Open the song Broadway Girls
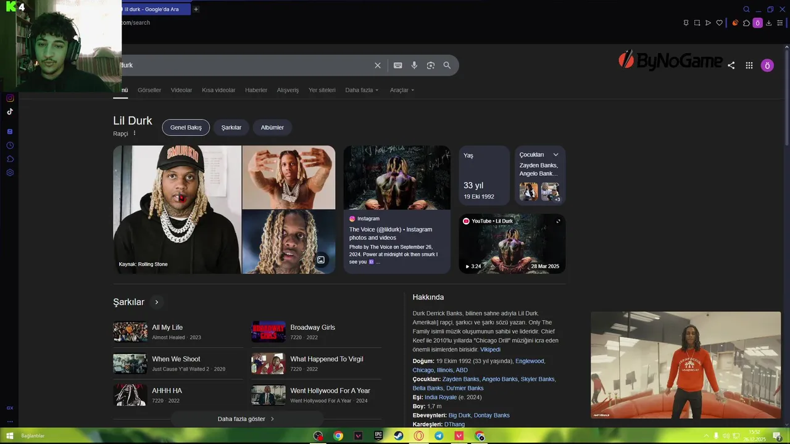The width and height of the screenshot is (790, 444). click(x=316, y=332)
